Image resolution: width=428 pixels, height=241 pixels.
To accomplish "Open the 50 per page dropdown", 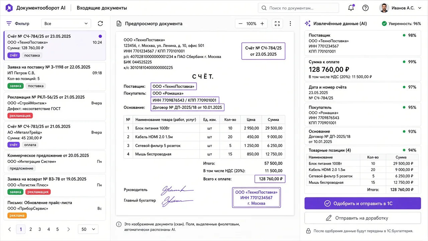I will tap(88, 229).
